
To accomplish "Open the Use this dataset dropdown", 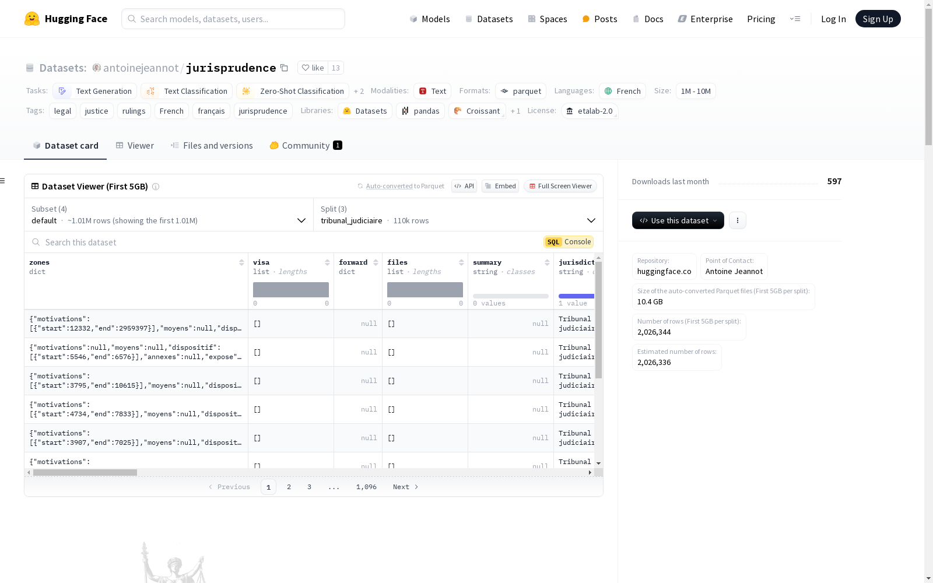I will pos(678,220).
